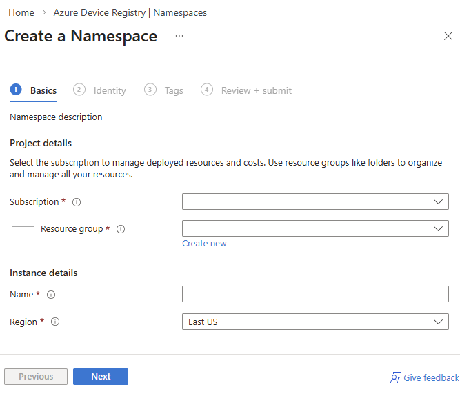Navigate to Home breadcrumb

click(x=21, y=12)
